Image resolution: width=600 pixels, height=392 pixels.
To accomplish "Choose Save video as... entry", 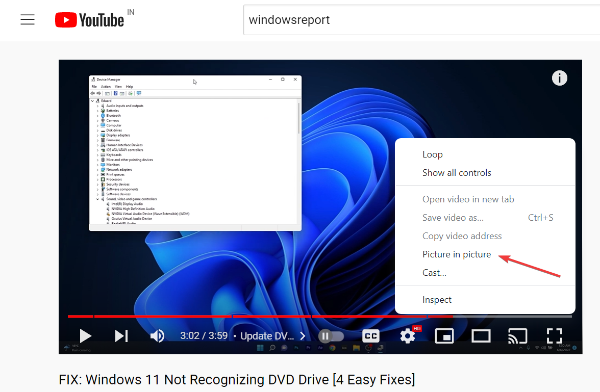I will click(485, 218).
